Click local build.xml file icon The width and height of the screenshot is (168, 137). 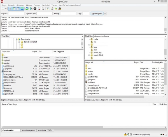3,72
